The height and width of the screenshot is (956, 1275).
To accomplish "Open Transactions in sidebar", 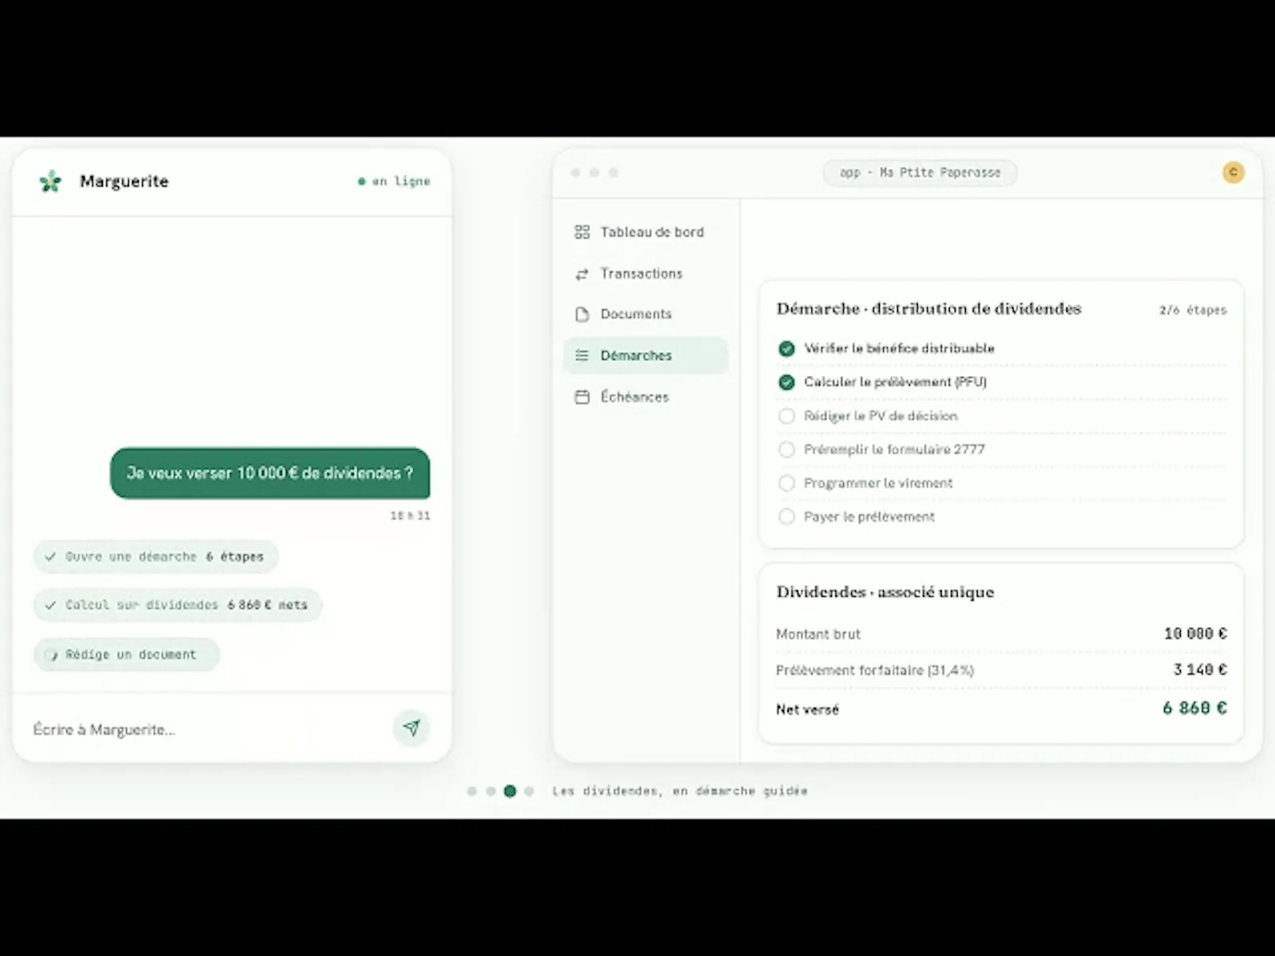I will [645, 273].
